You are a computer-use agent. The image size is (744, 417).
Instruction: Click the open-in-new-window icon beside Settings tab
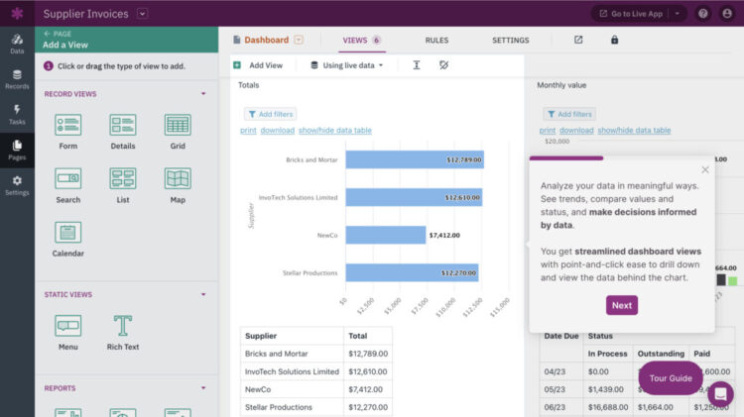coord(578,40)
